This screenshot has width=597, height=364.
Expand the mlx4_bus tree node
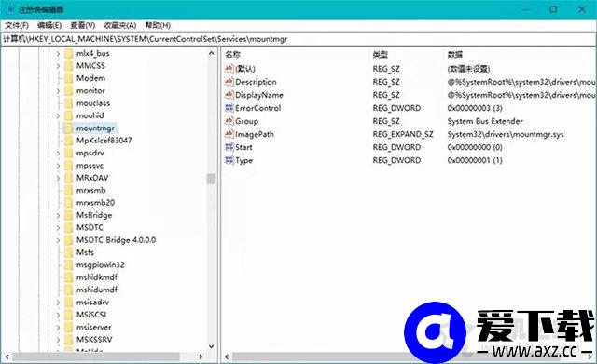pos(58,54)
